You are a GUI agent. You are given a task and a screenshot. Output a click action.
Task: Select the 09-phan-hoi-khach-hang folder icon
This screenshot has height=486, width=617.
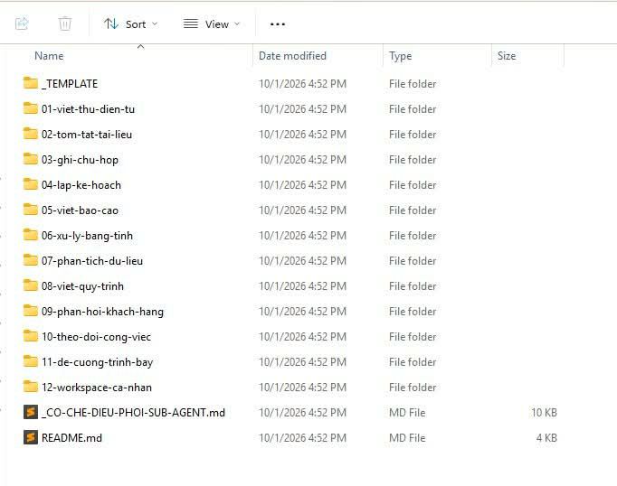31,311
